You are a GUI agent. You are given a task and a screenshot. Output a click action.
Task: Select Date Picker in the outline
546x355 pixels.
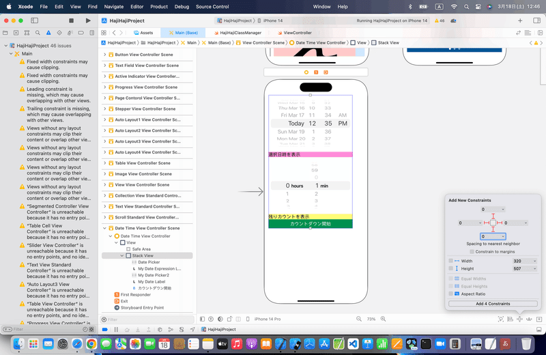click(x=149, y=262)
